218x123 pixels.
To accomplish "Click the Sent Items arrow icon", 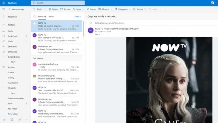I will click(x=4, y=46).
